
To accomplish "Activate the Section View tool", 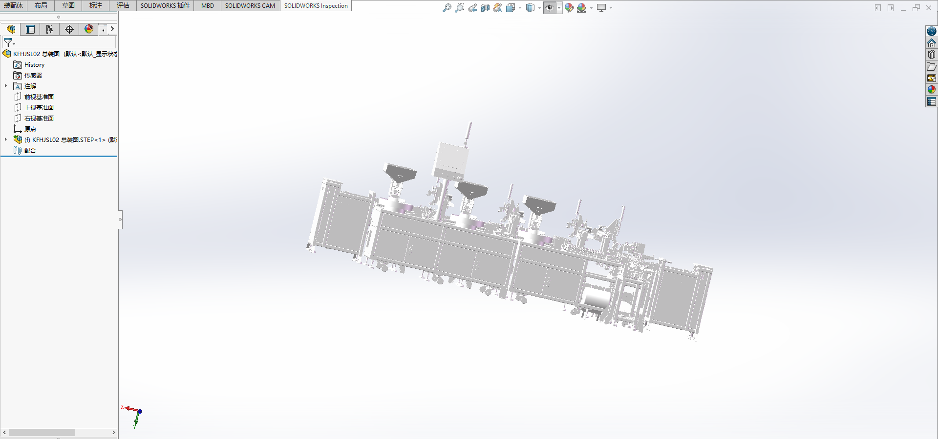I will click(x=485, y=8).
